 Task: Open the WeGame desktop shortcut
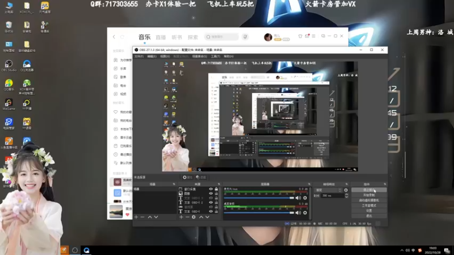pos(9,104)
